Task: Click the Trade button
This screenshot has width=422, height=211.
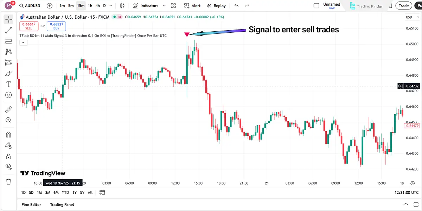Action: (403, 6)
